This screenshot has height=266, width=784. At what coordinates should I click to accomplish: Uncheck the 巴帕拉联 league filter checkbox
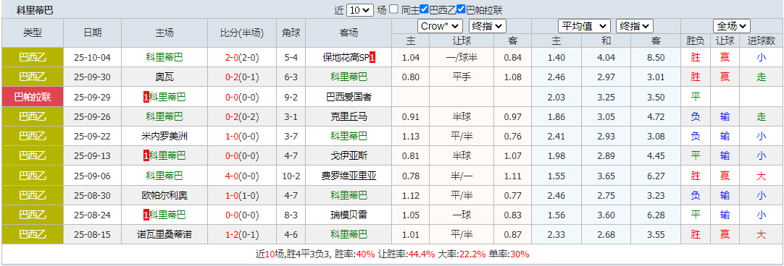[x=461, y=9]
